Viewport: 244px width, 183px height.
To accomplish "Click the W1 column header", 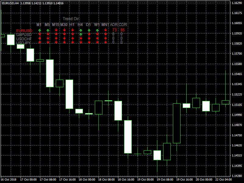I will [97, 25].
